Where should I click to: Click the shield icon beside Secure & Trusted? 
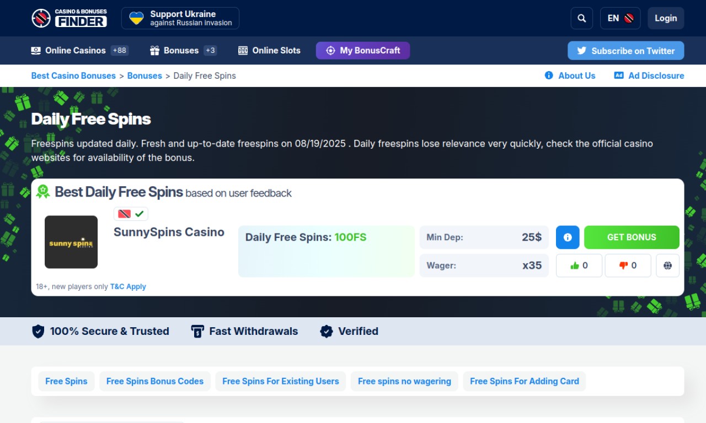click(x=38, y=331)
